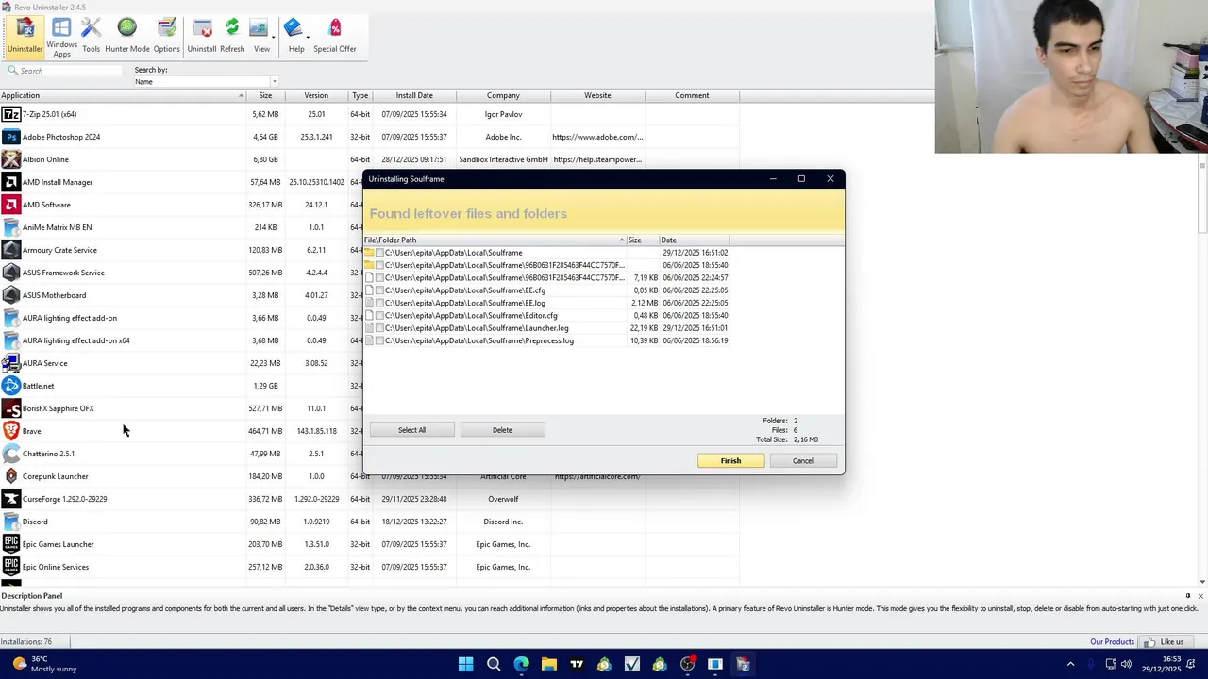1208x679 pixels.
Task: Activate Hunter Mode from the toolbar
Action: click(x=126, y=36)
